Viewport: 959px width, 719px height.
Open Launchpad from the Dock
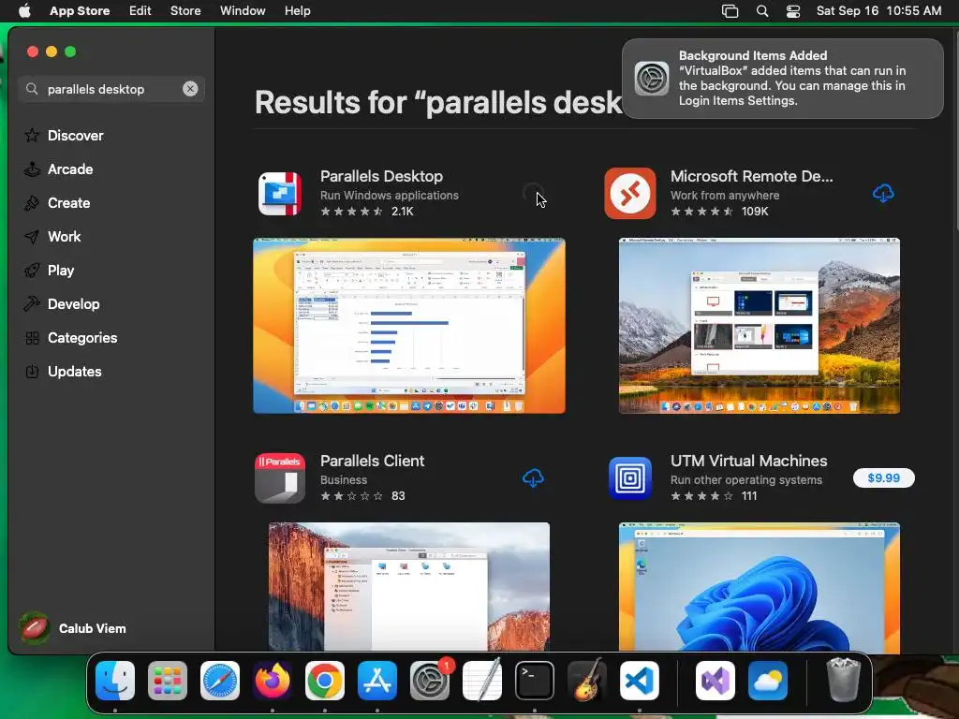tap(168, 681)
